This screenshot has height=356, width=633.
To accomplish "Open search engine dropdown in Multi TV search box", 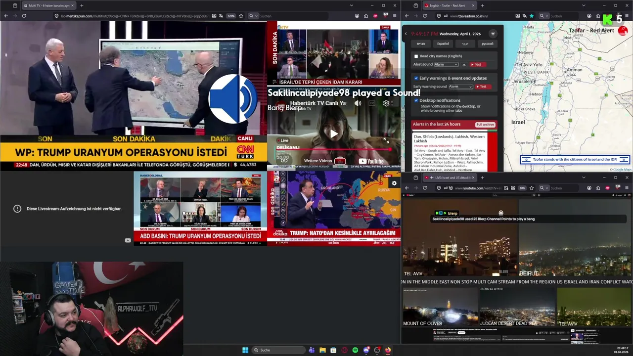I will coord(253,16).
